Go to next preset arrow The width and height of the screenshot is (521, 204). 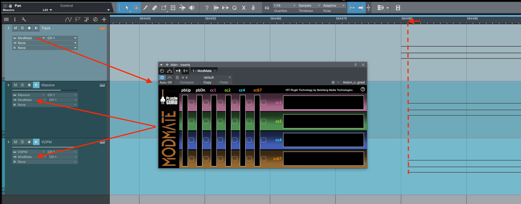(x=187, y=77)
